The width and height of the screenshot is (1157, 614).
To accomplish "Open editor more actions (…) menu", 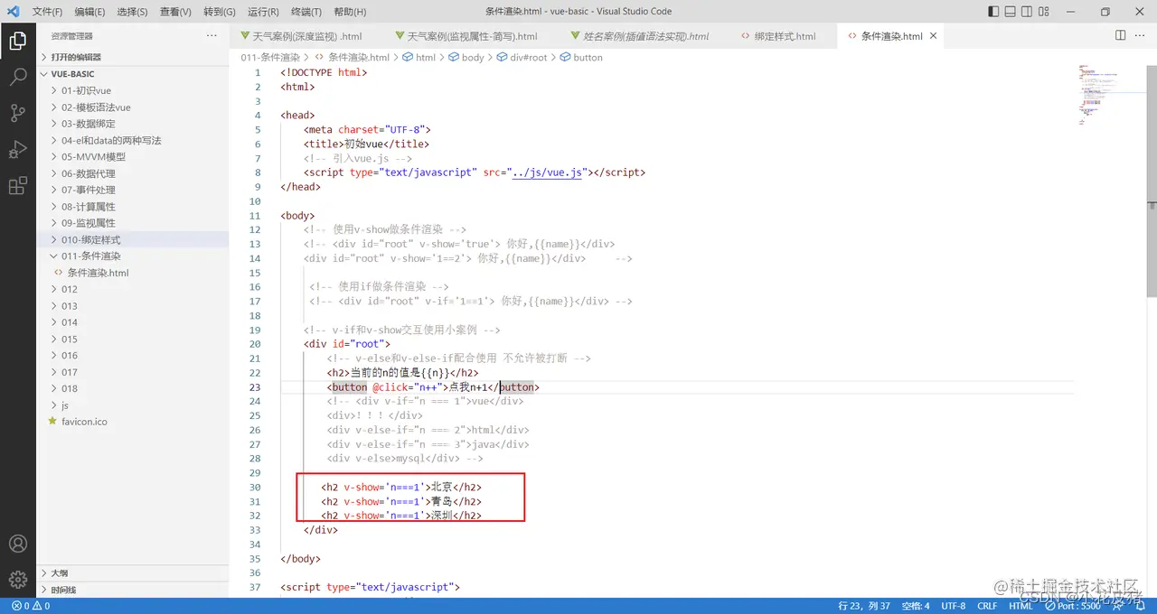I will tap(1141, 35).
